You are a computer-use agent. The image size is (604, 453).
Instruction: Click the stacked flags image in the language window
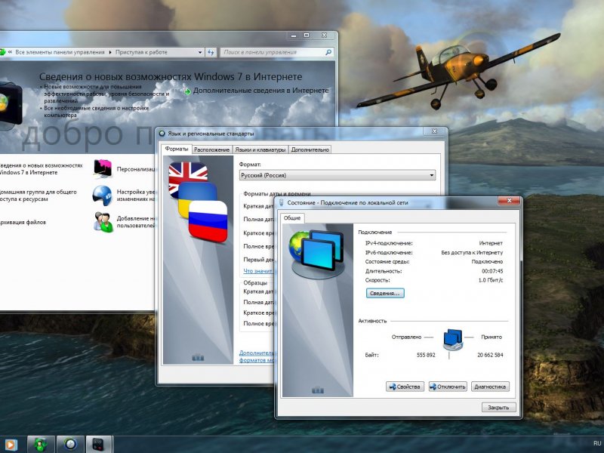tap(198, 202)
